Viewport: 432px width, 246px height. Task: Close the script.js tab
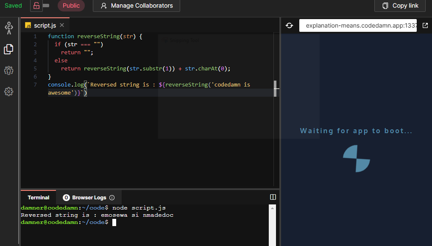[x=62, y=25]
